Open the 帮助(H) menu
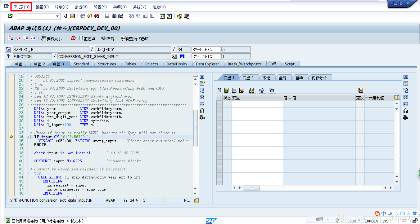The width and height of the screenshot is (420, 224). pos(159,7)
